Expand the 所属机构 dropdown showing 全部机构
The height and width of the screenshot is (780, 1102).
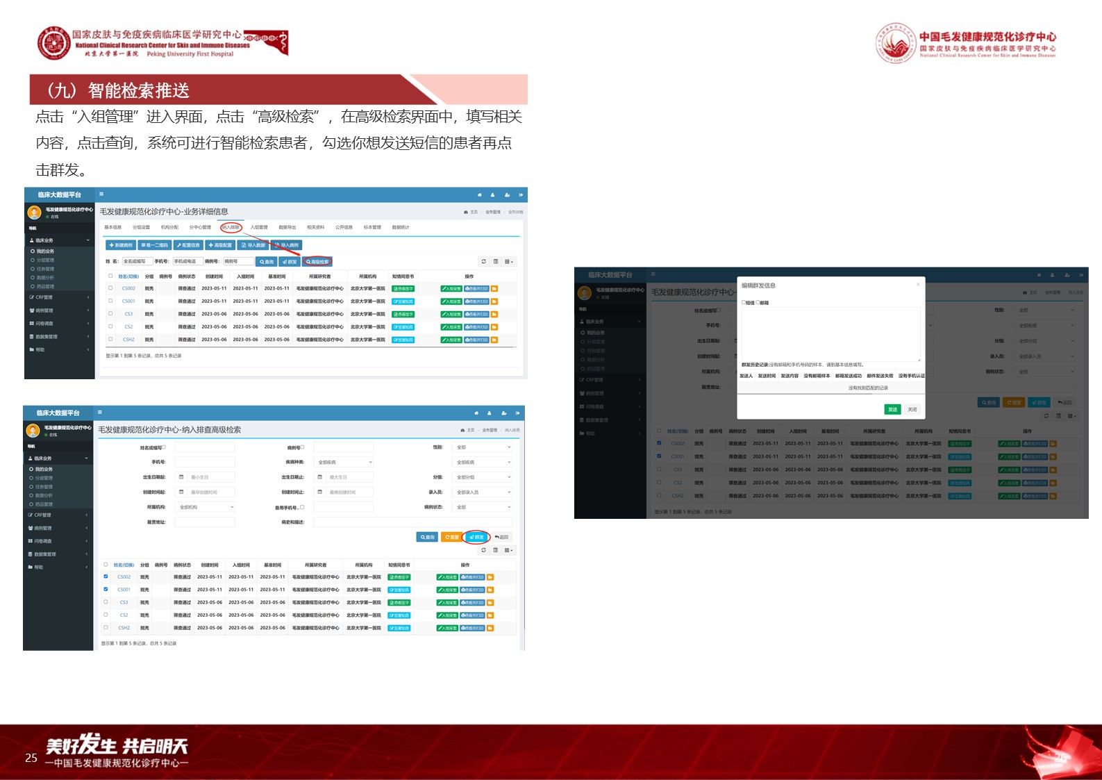point(206,507)
